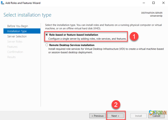
Task: Cancel the wizard
Action: point(156,116)
